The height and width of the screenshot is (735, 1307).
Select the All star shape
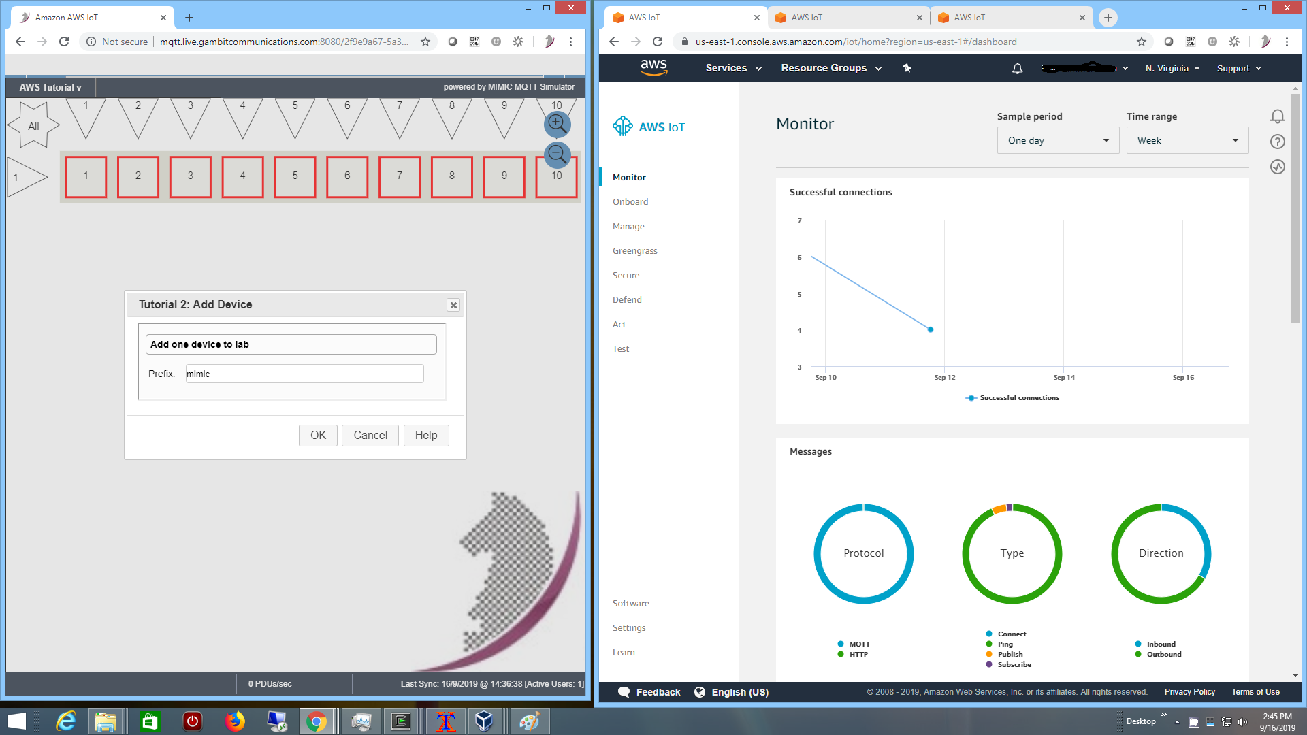tap(33, 125)
